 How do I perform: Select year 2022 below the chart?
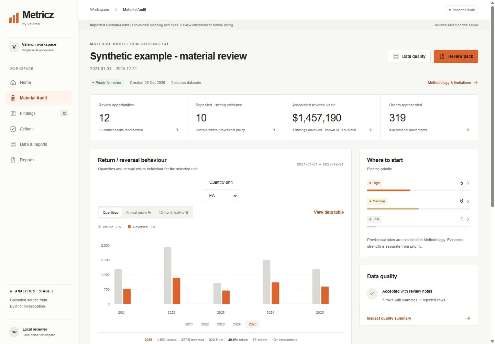pyautogui.click(x=205, y=324)
